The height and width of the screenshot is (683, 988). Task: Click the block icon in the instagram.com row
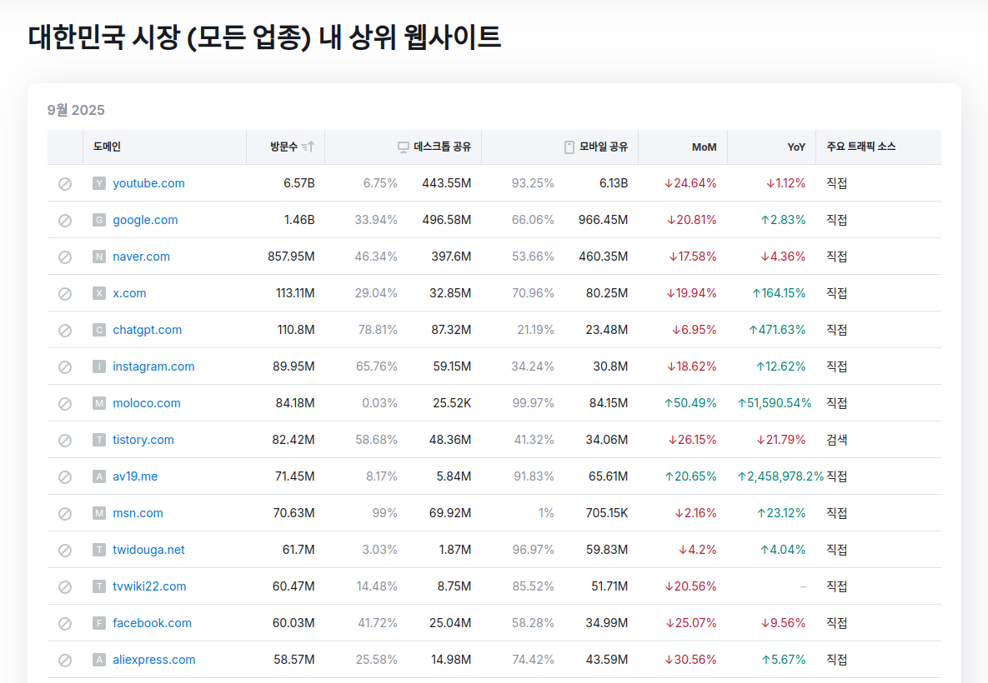tap(65, 367)
